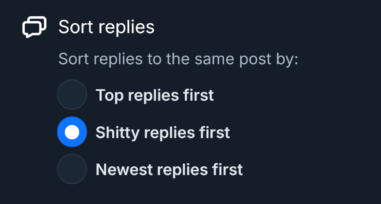The height and width of the screenshot is (204, 381).
Task: Re-select the Shitty replies first option
Action: [72, 132]
